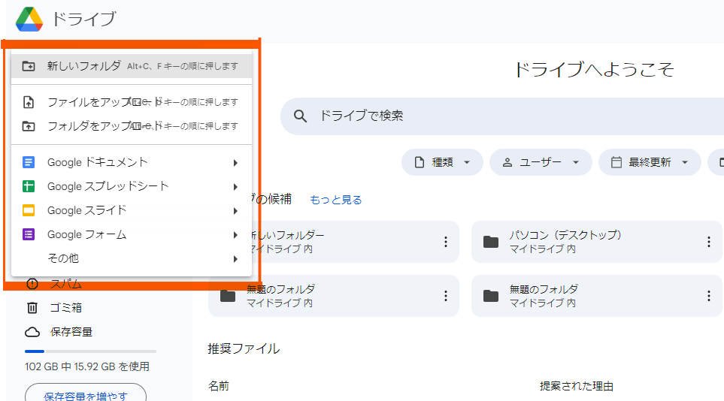The image size is (724, 401).
Task: Expand Google スライド submenu arrow
Action: [235, 211]
